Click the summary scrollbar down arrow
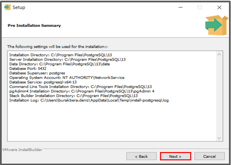Screen dimensions: 231x165 [219, 138]
